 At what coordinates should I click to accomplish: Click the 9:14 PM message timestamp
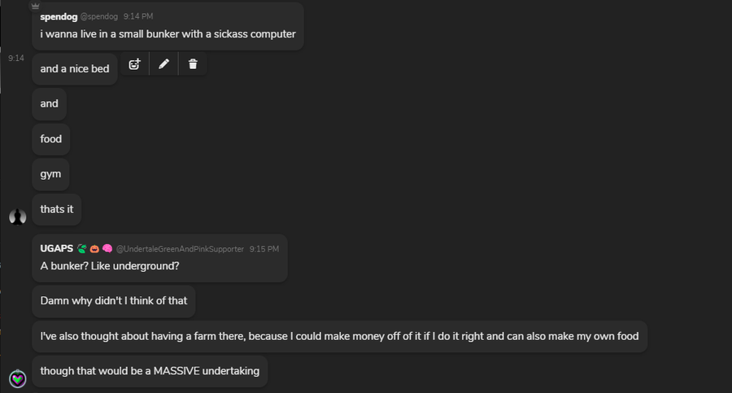coord(138,16)
